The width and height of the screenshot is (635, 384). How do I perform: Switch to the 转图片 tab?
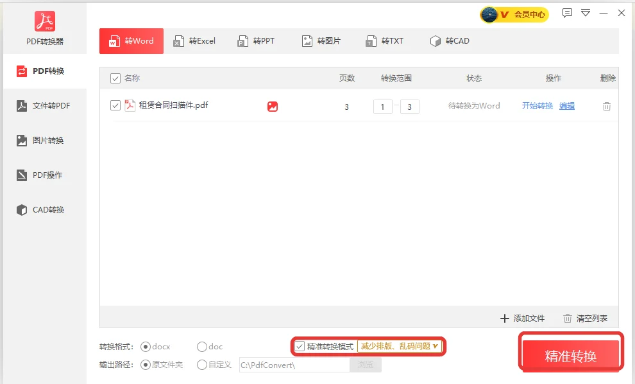[x=321, y=41]
